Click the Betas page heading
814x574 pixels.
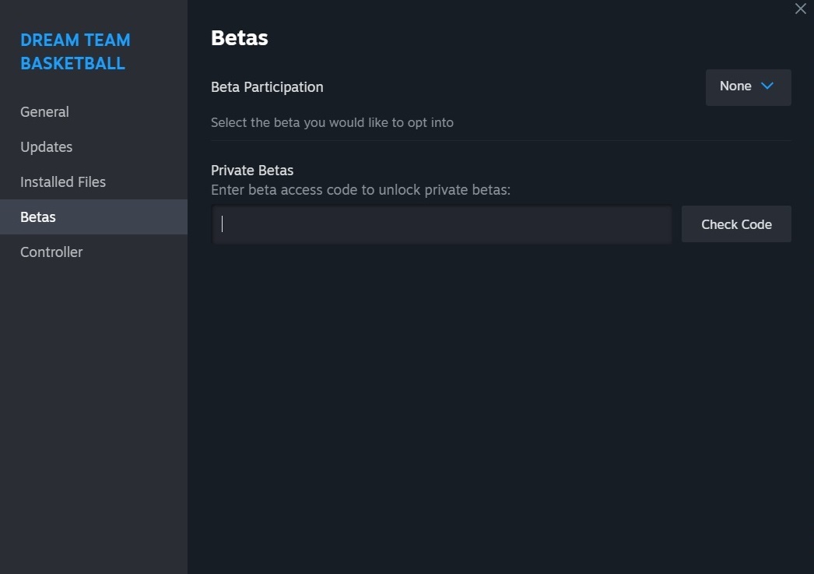point(240,38)
